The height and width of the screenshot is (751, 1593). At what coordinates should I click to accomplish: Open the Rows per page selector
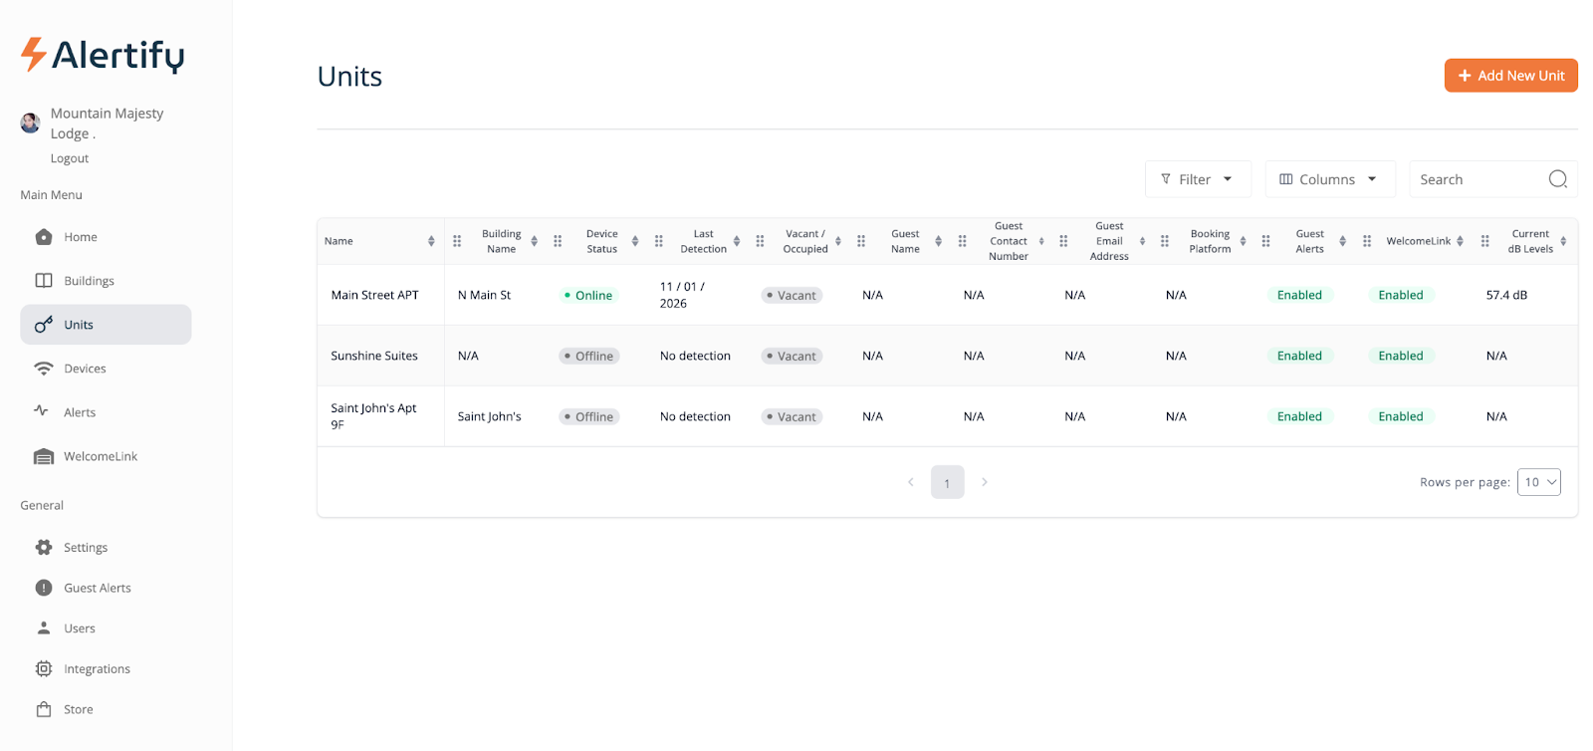[1538, 482]
